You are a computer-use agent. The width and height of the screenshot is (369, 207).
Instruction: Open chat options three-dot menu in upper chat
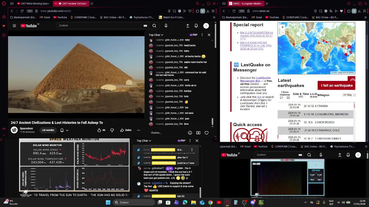click(202, 35)
